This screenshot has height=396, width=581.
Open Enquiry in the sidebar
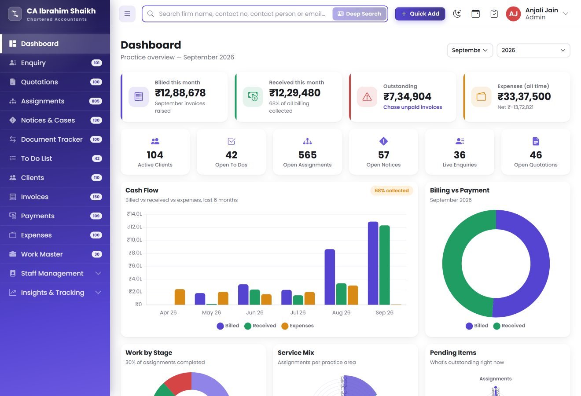tap(55, 63)
